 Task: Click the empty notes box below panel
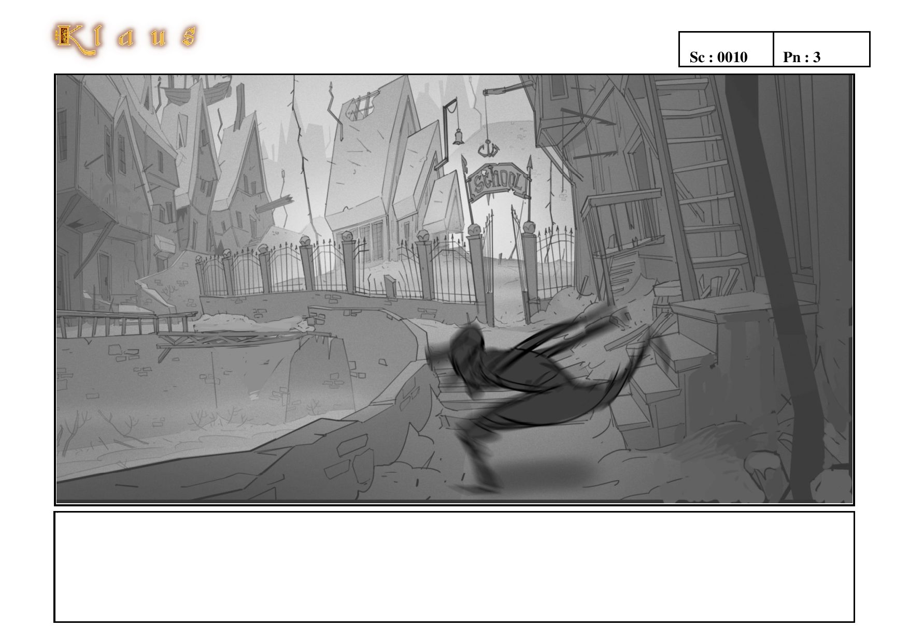pos(454,566)
